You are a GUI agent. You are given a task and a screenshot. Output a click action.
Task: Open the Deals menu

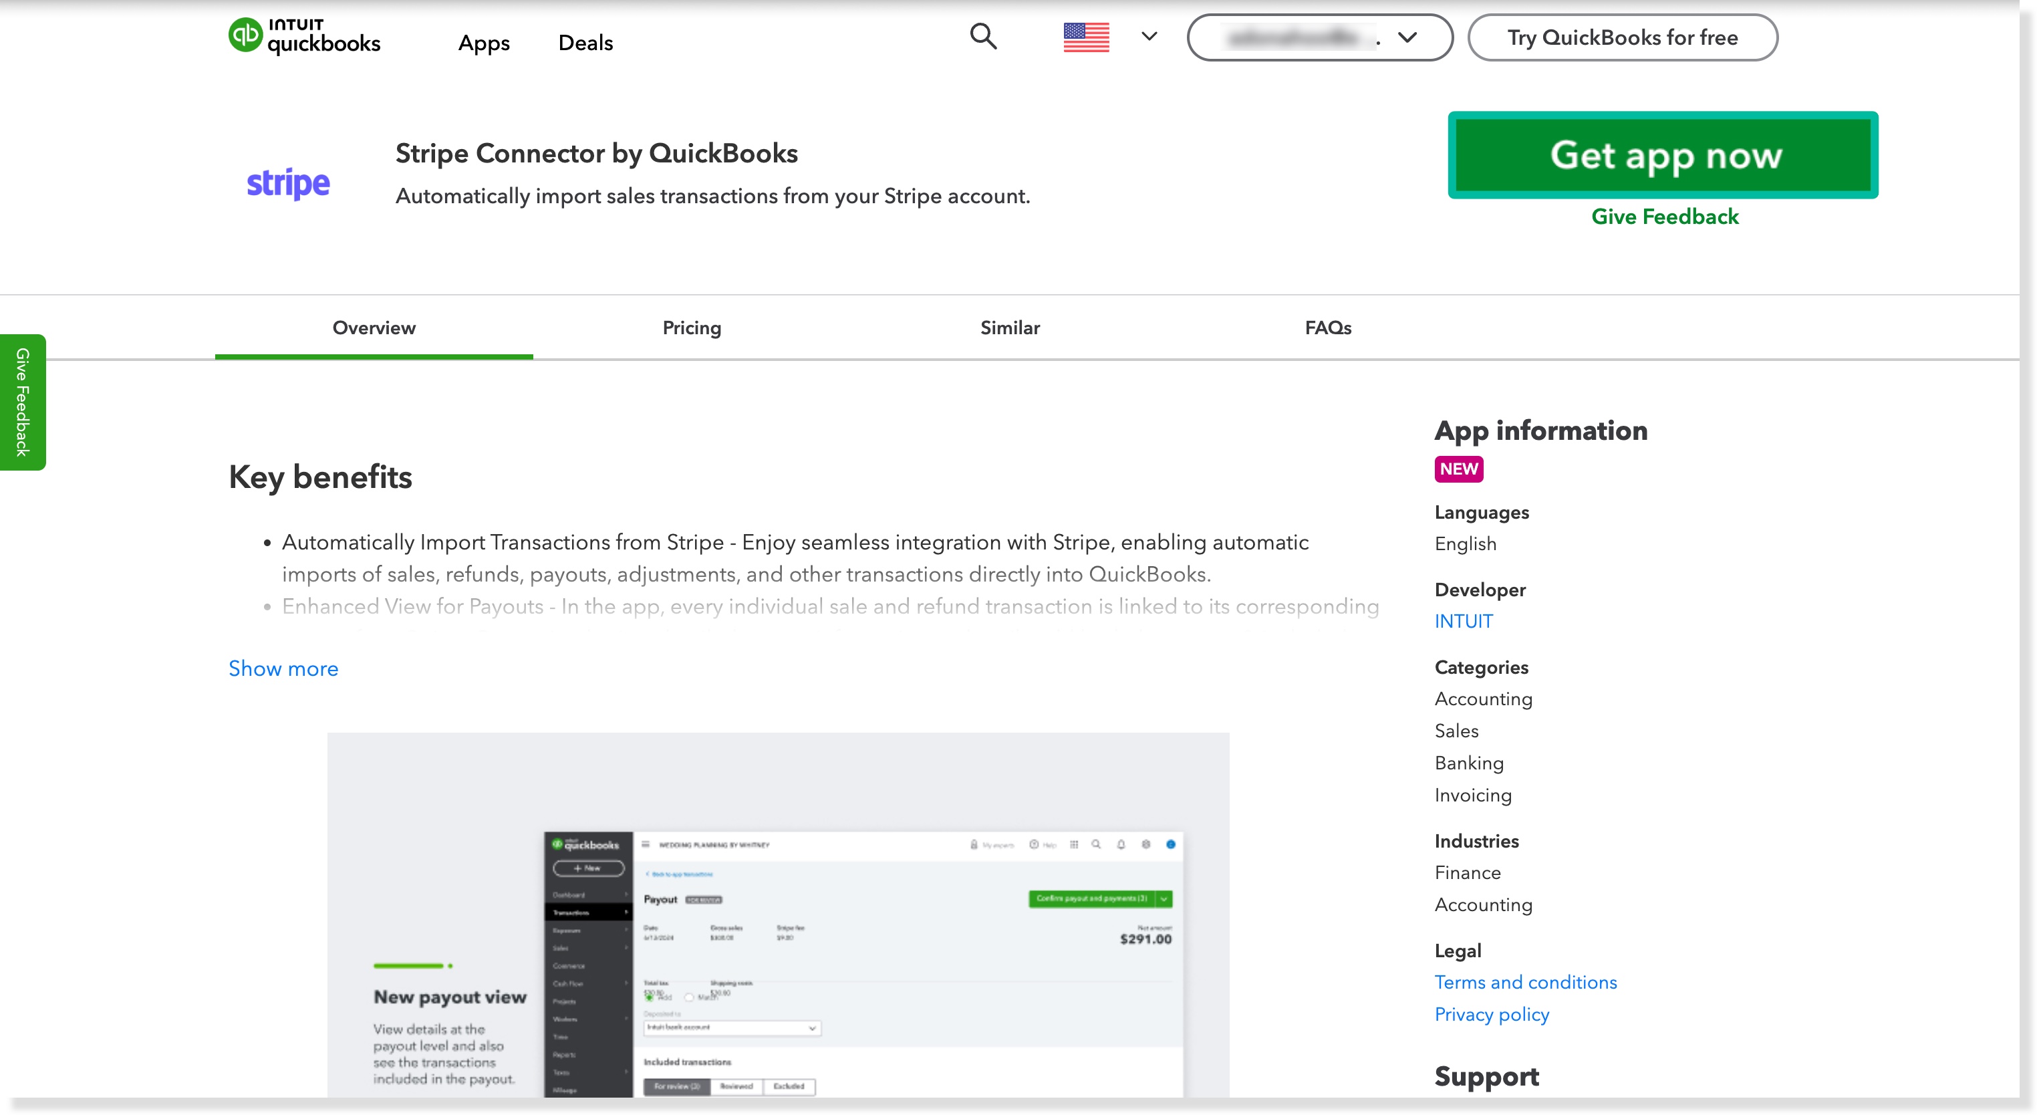(585, 43)
